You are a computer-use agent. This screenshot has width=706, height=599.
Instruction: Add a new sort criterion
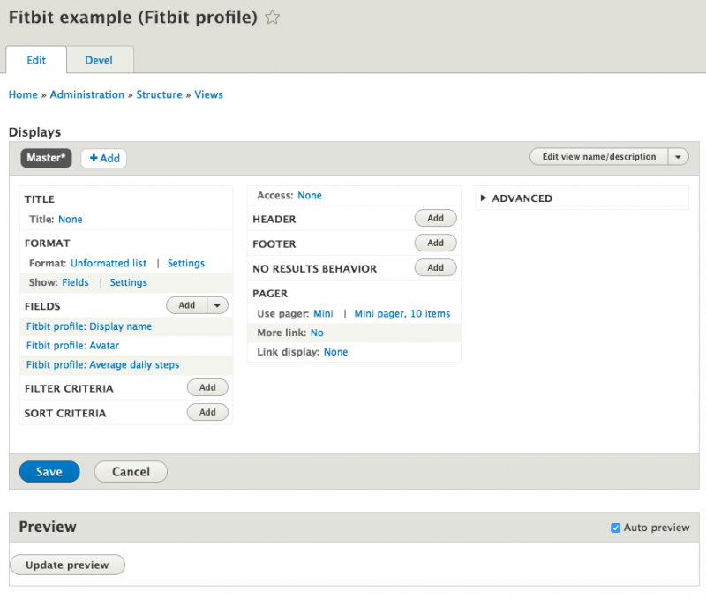[207, 412]
